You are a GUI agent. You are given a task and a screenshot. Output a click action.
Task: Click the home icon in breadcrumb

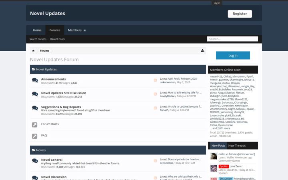click(33, 51)
